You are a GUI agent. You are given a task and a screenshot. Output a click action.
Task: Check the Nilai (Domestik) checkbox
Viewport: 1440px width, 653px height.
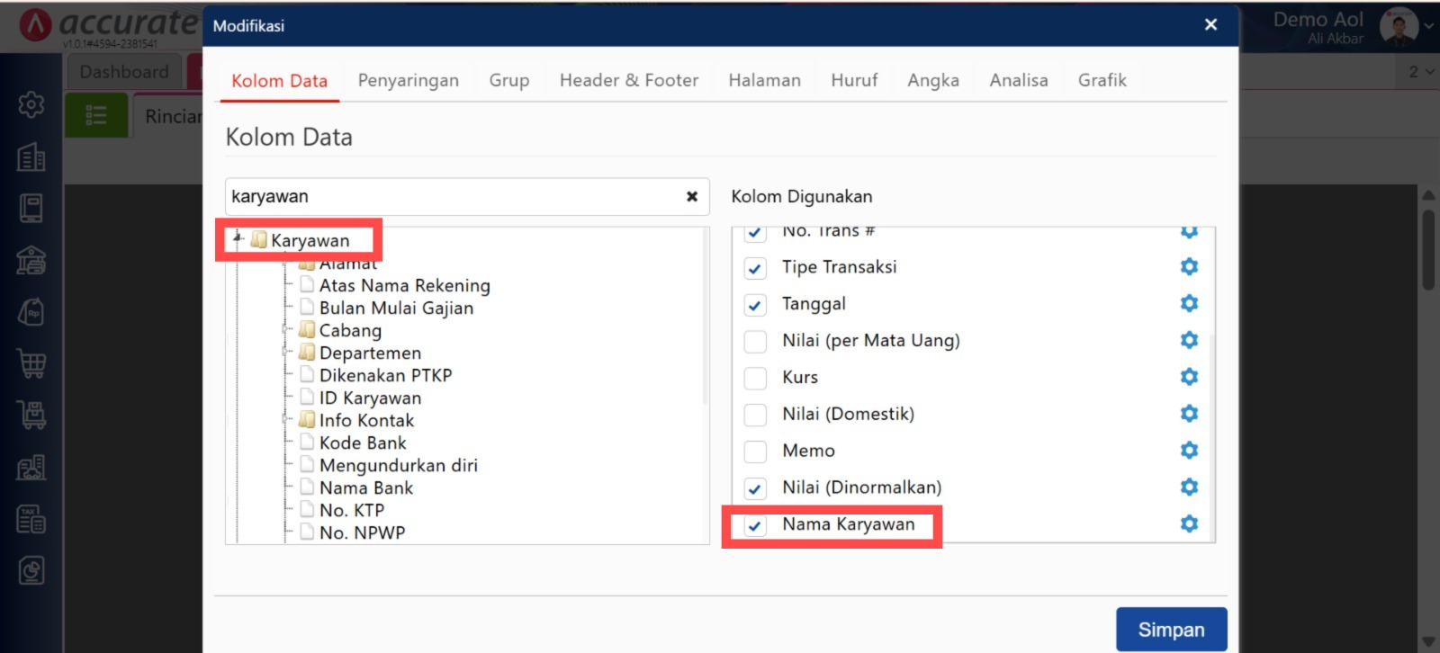(x=755, y=415)
